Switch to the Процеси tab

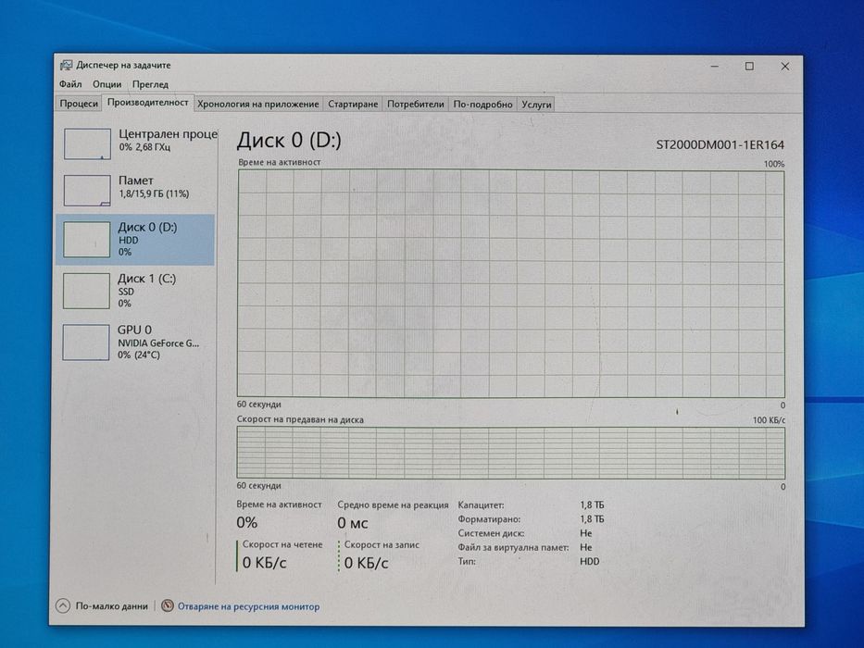[78, 104]
